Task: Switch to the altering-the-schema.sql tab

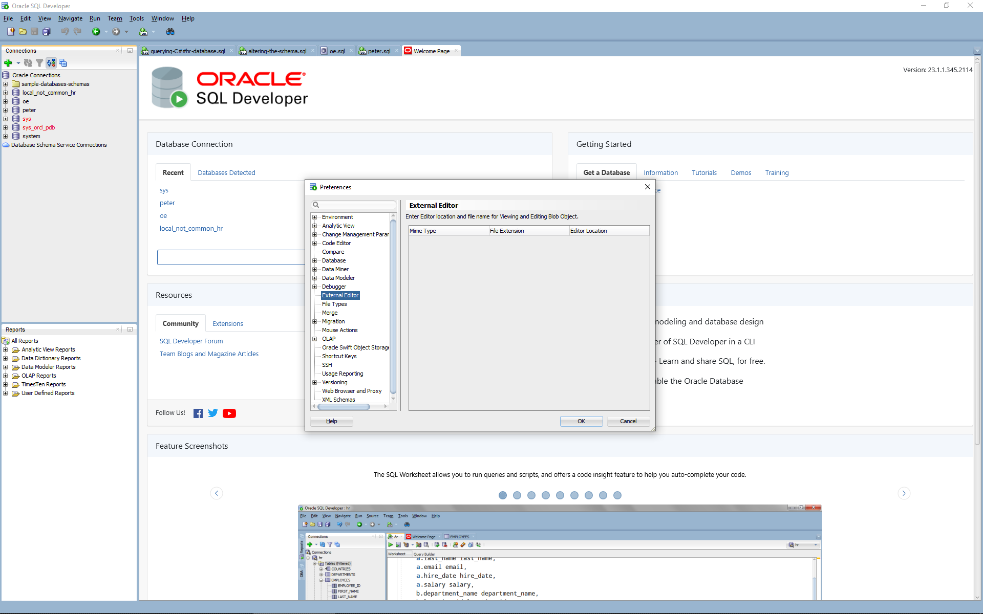Action: [x=277, y=51]
